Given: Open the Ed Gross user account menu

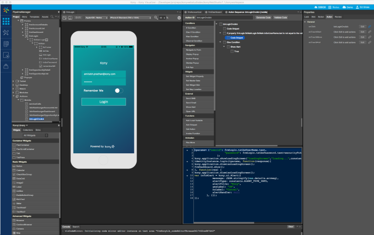Looking at the screenshot, I should click(363, 7).
